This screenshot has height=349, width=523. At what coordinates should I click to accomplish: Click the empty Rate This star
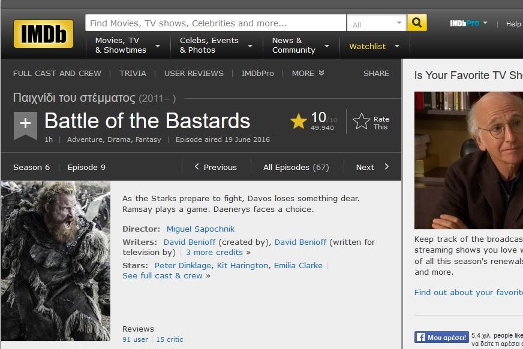pyautogui.click(x=362, y=121)
